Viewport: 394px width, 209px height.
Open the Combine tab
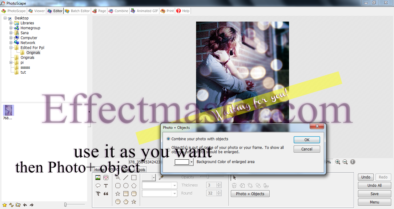coord(118,11)
